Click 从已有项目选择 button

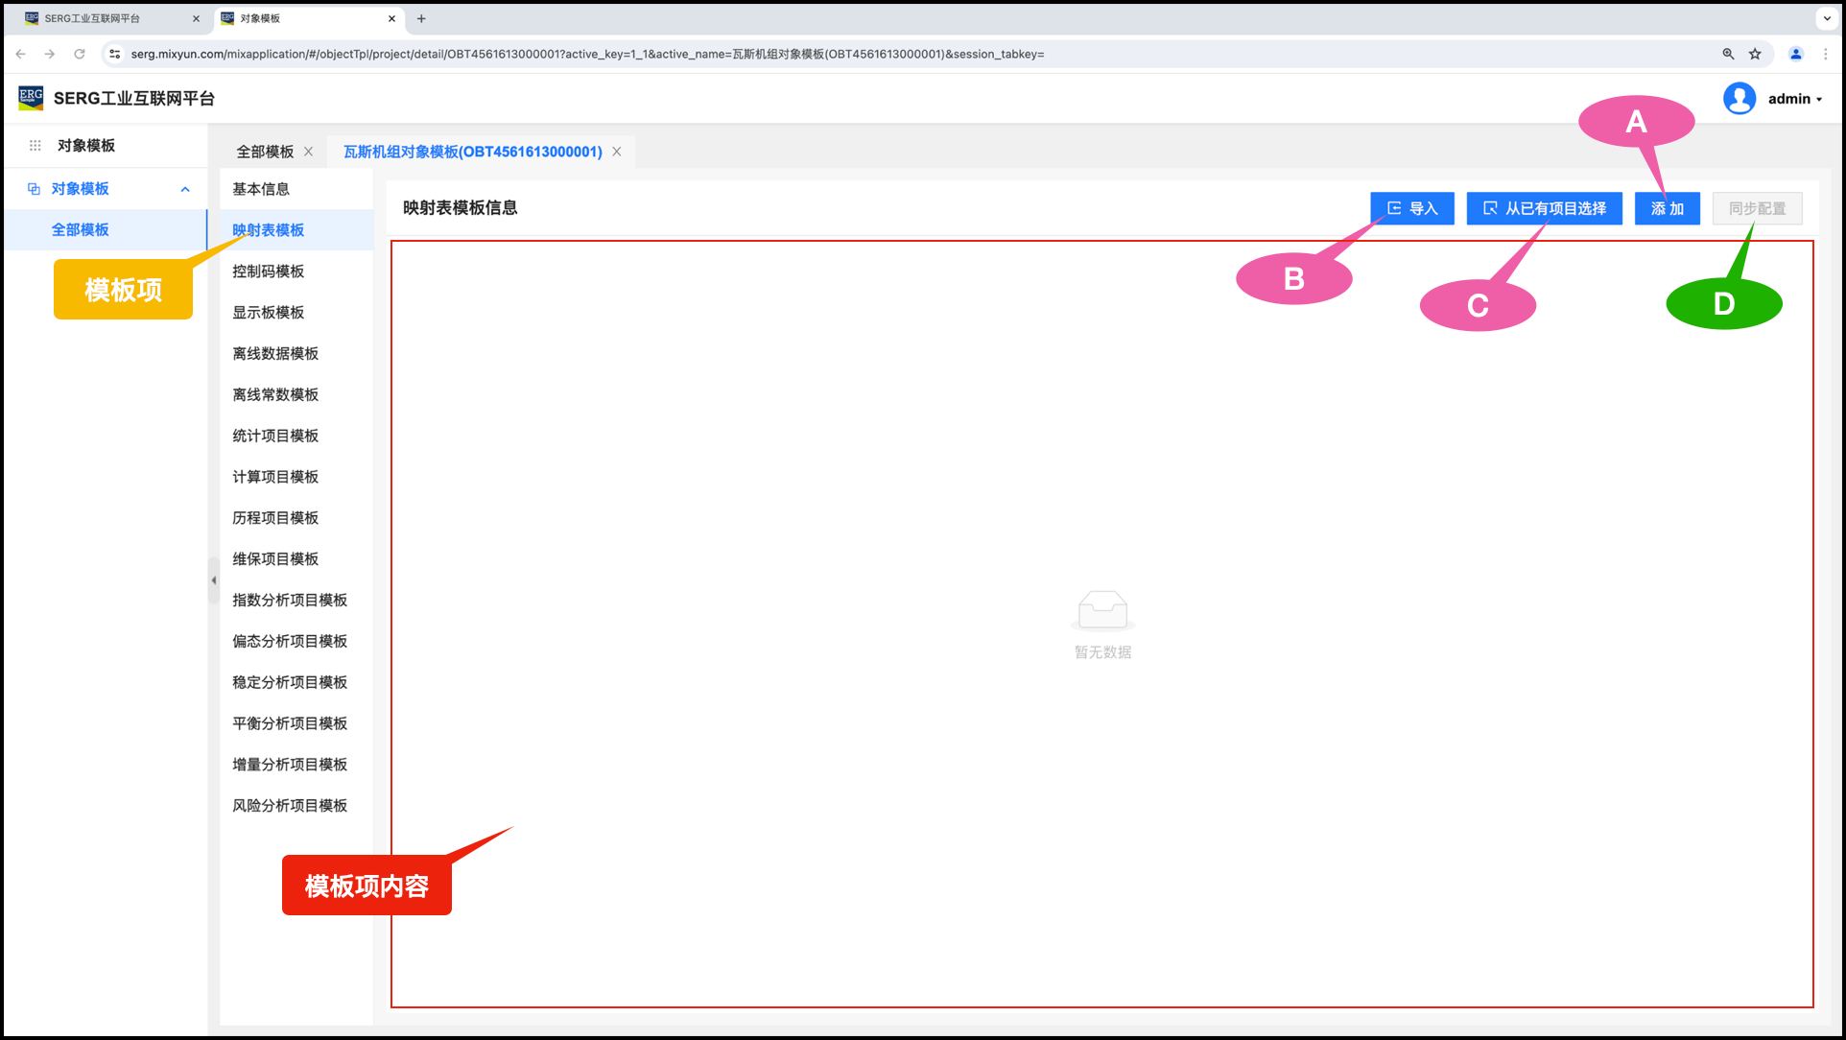1543,208
